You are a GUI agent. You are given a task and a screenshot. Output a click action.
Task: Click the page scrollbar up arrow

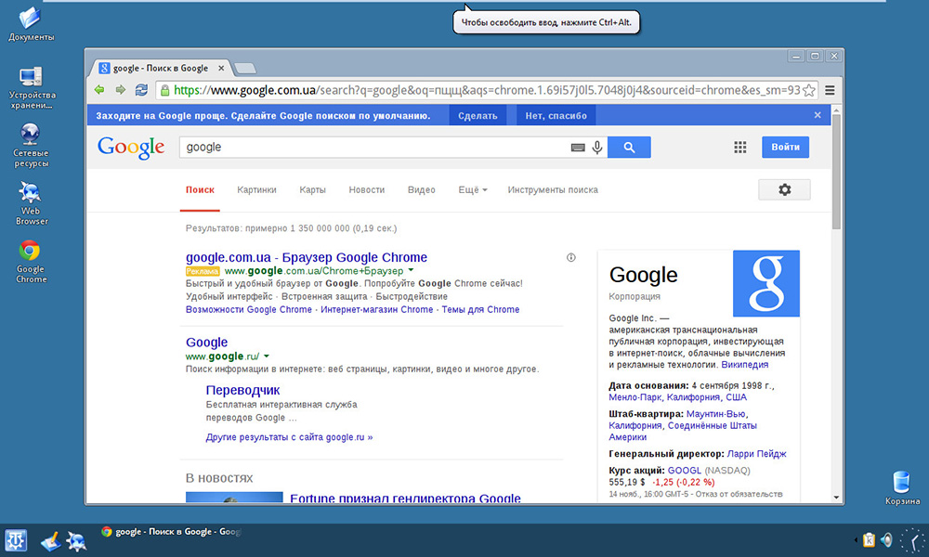pos(837,110)
